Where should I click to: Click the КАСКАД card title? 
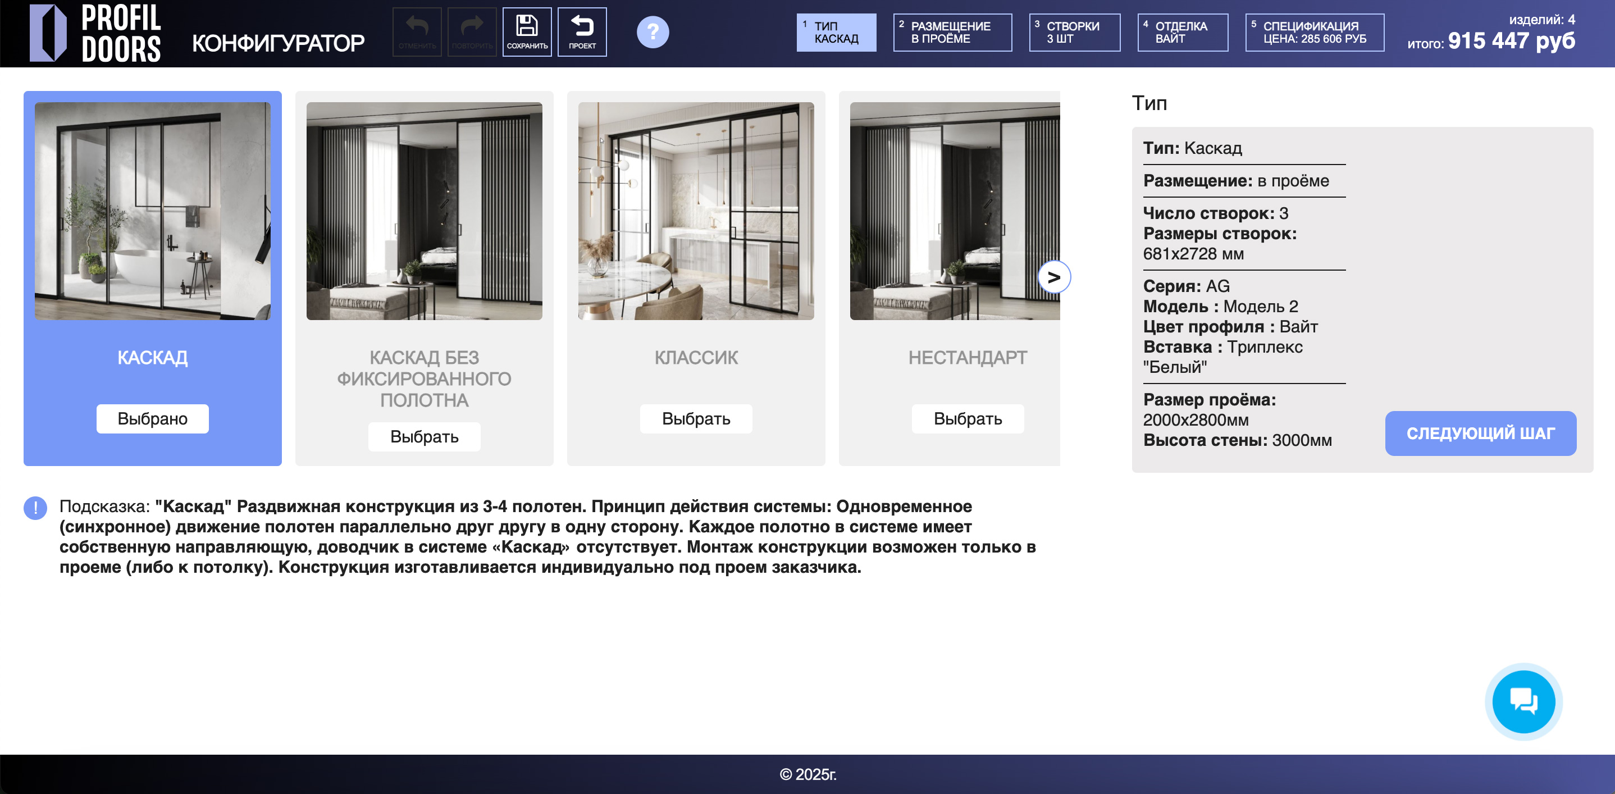point(152,358)
